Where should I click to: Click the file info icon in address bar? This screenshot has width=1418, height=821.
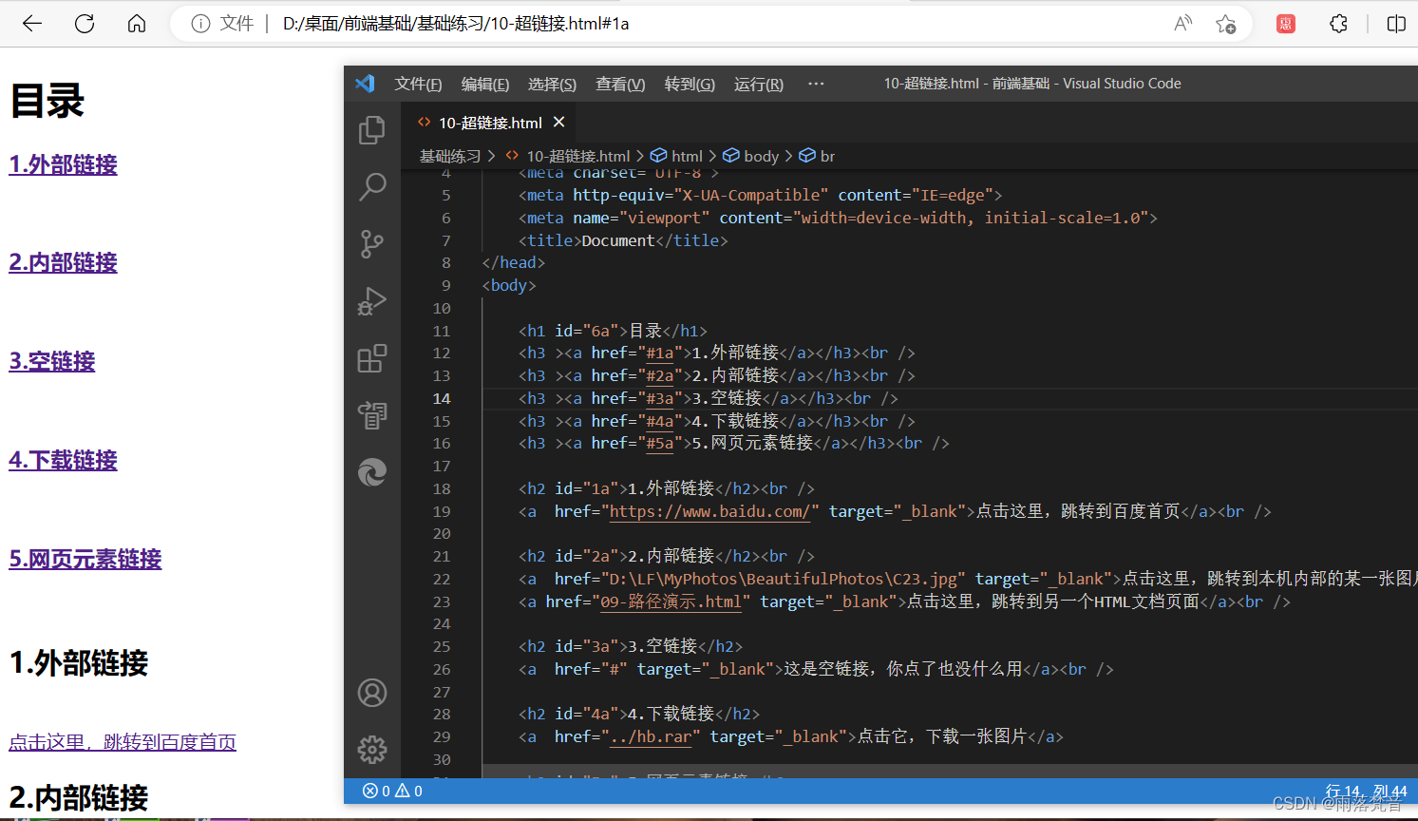pyautogui.click(x=200, y=24)
